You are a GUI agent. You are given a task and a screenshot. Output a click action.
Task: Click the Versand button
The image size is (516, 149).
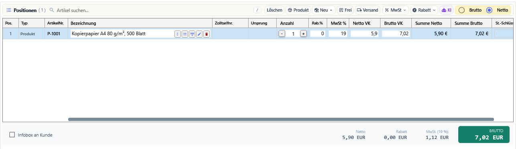click(368, 10)
